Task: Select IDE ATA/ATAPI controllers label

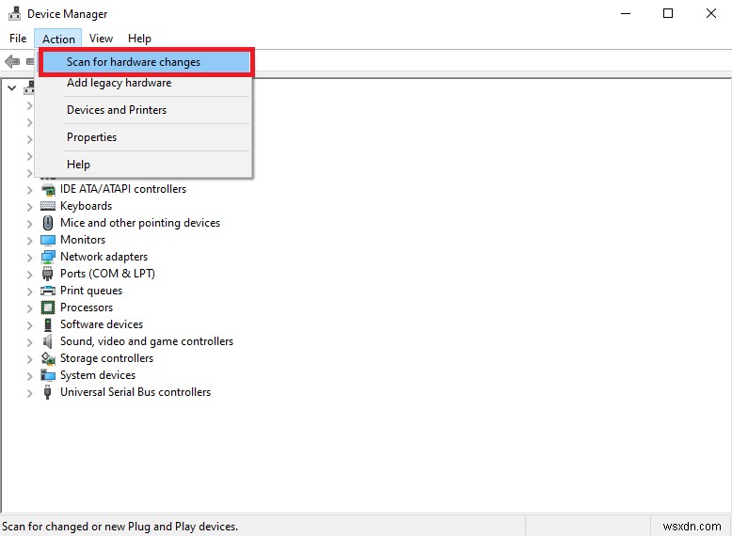Action: 123,189
